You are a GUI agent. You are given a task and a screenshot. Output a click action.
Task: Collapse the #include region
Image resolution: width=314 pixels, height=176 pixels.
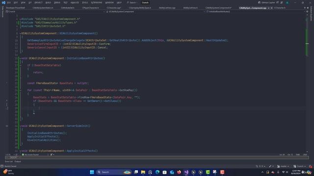click(x=20, y=19)
